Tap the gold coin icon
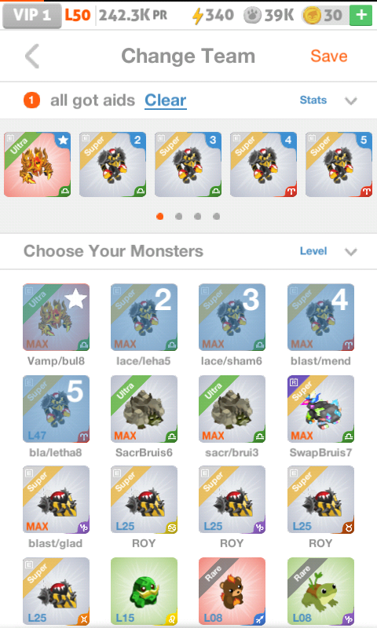 (312, 16)
